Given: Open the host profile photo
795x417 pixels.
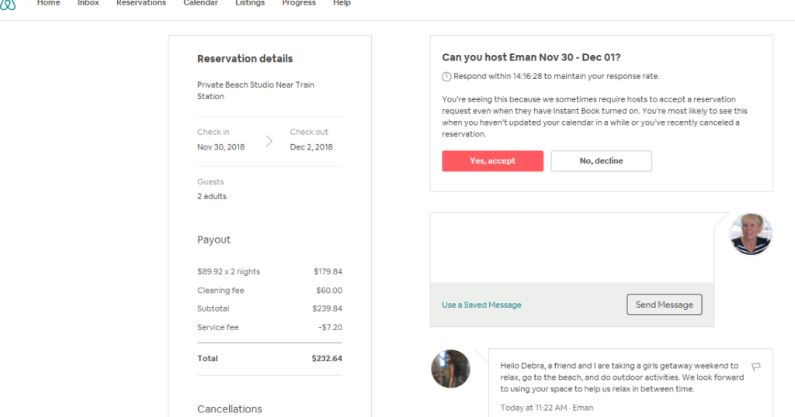Looking at the screenshot, I should point(751,234).
